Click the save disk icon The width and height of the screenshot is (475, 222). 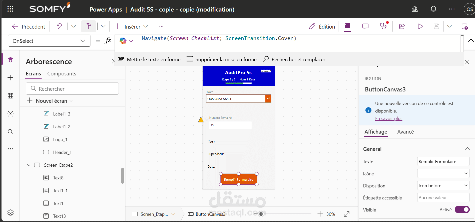(436, 26)
